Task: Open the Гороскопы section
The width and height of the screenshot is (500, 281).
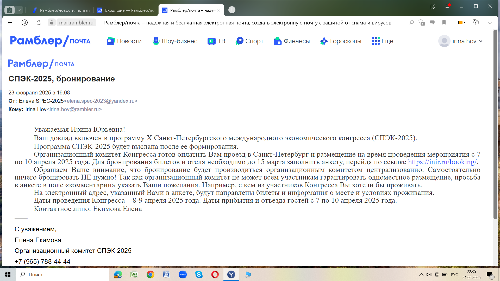Action: (x=341, y=41)
